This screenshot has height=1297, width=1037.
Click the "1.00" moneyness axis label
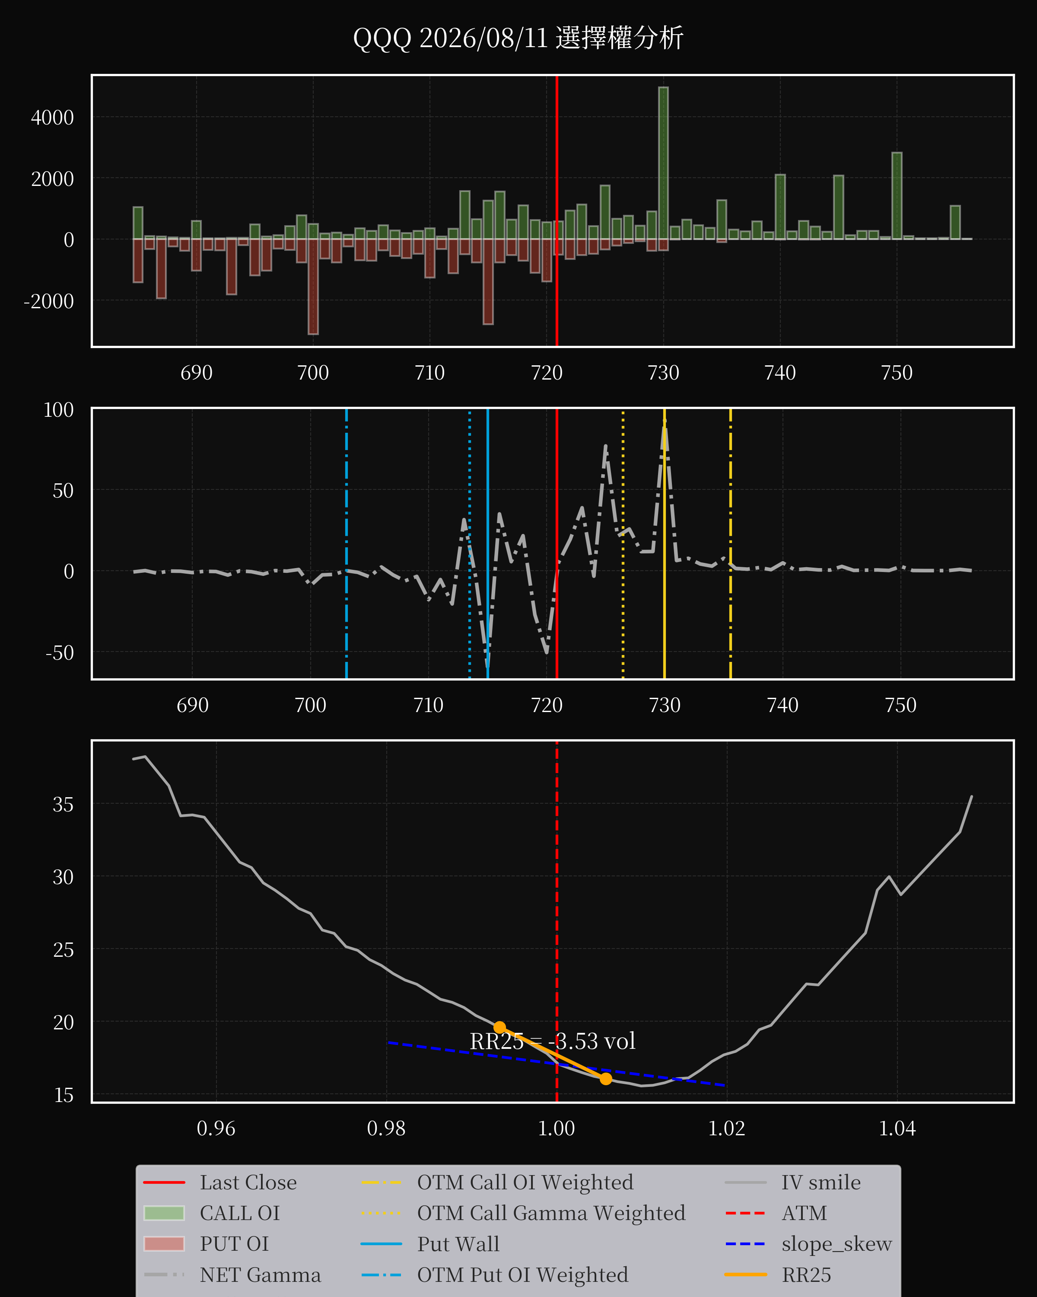click(x=557, y=1128)
